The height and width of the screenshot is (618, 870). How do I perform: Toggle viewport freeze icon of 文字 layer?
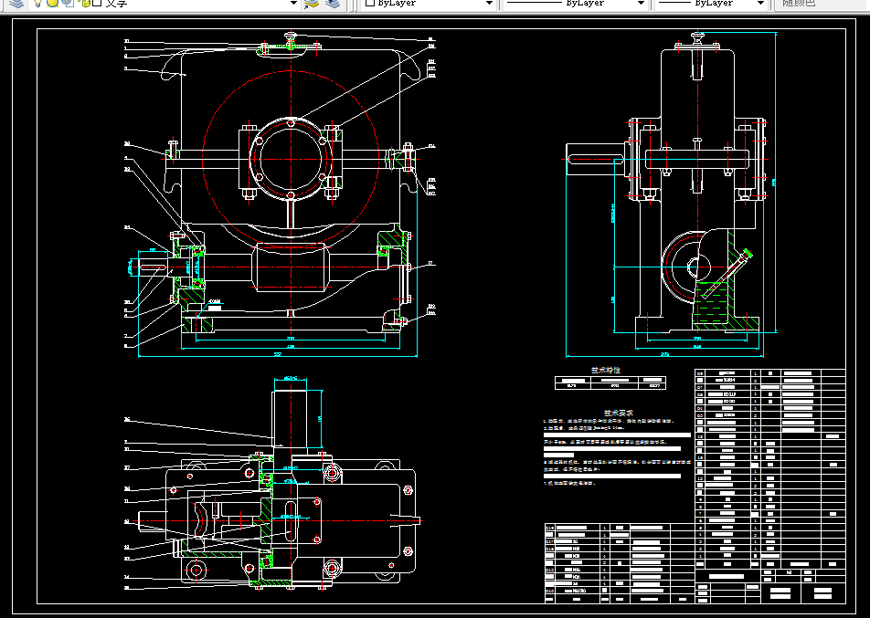pyautogui.click(x=68, y=3)
